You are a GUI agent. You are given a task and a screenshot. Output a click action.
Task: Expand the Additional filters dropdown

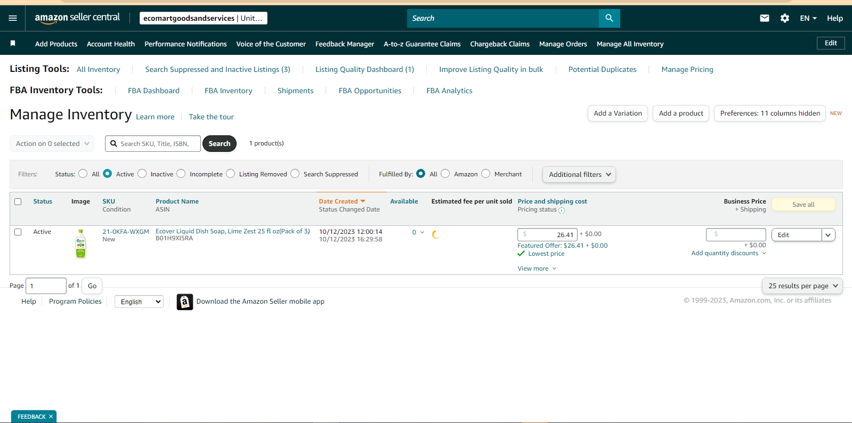click(x=579, y=175)
